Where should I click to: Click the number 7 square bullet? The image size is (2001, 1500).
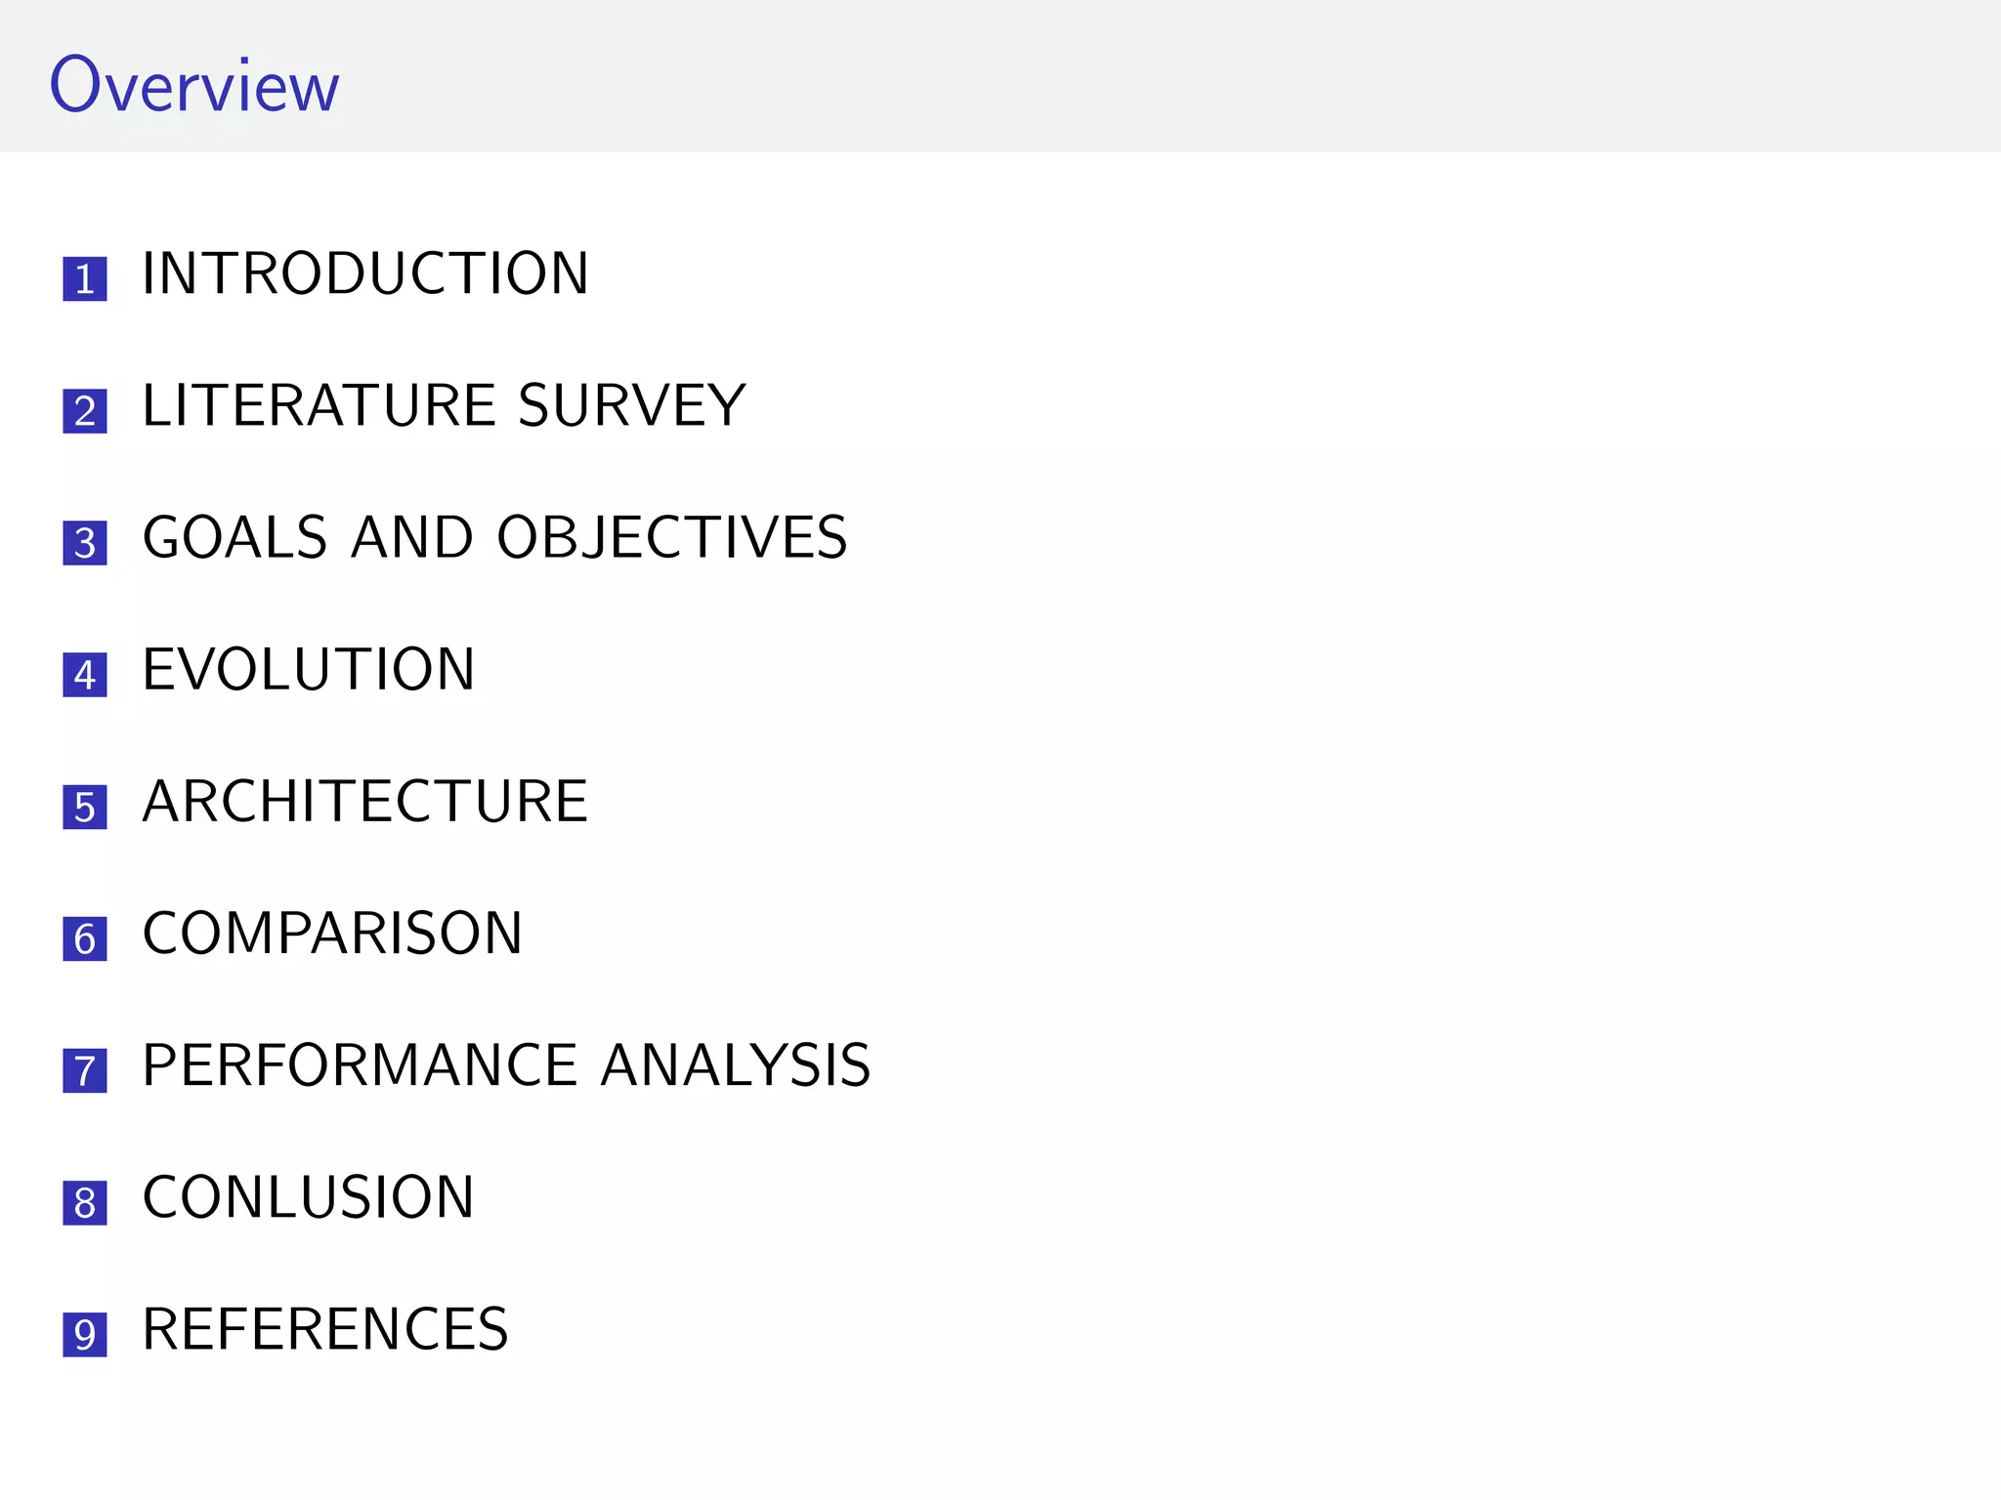tap(85, 1071)
